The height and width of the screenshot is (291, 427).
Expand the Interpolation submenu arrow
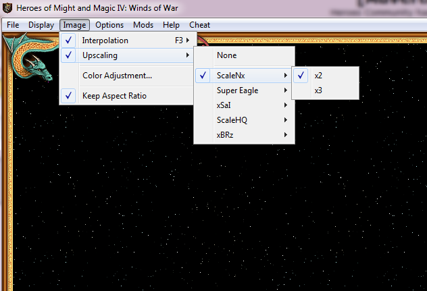tap(188, 41)
